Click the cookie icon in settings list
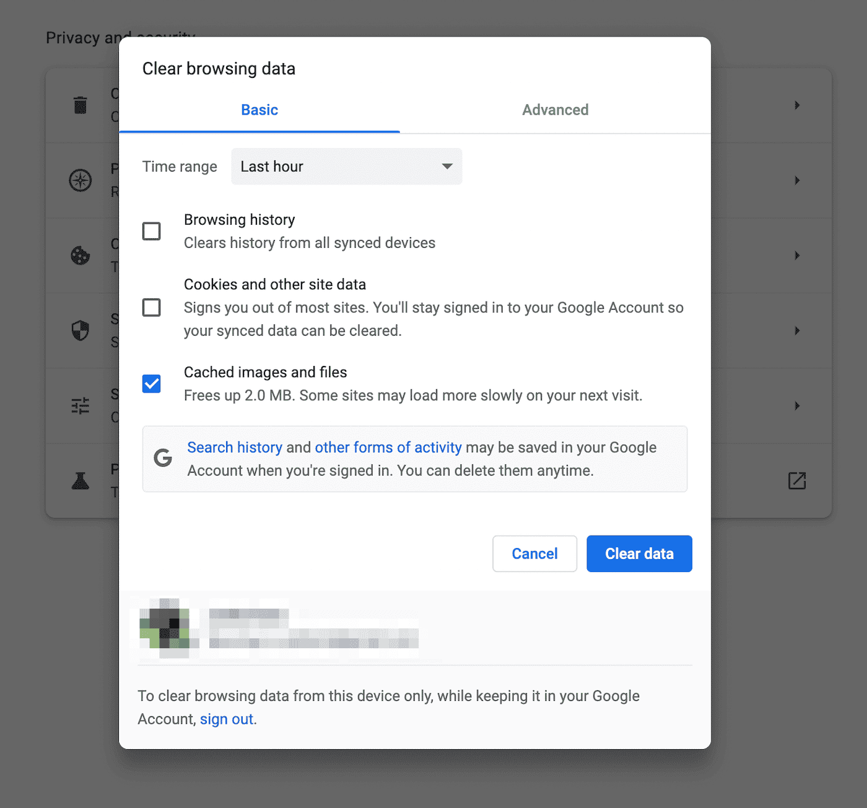This screenshot has width=867, height=808. [80, 255]
